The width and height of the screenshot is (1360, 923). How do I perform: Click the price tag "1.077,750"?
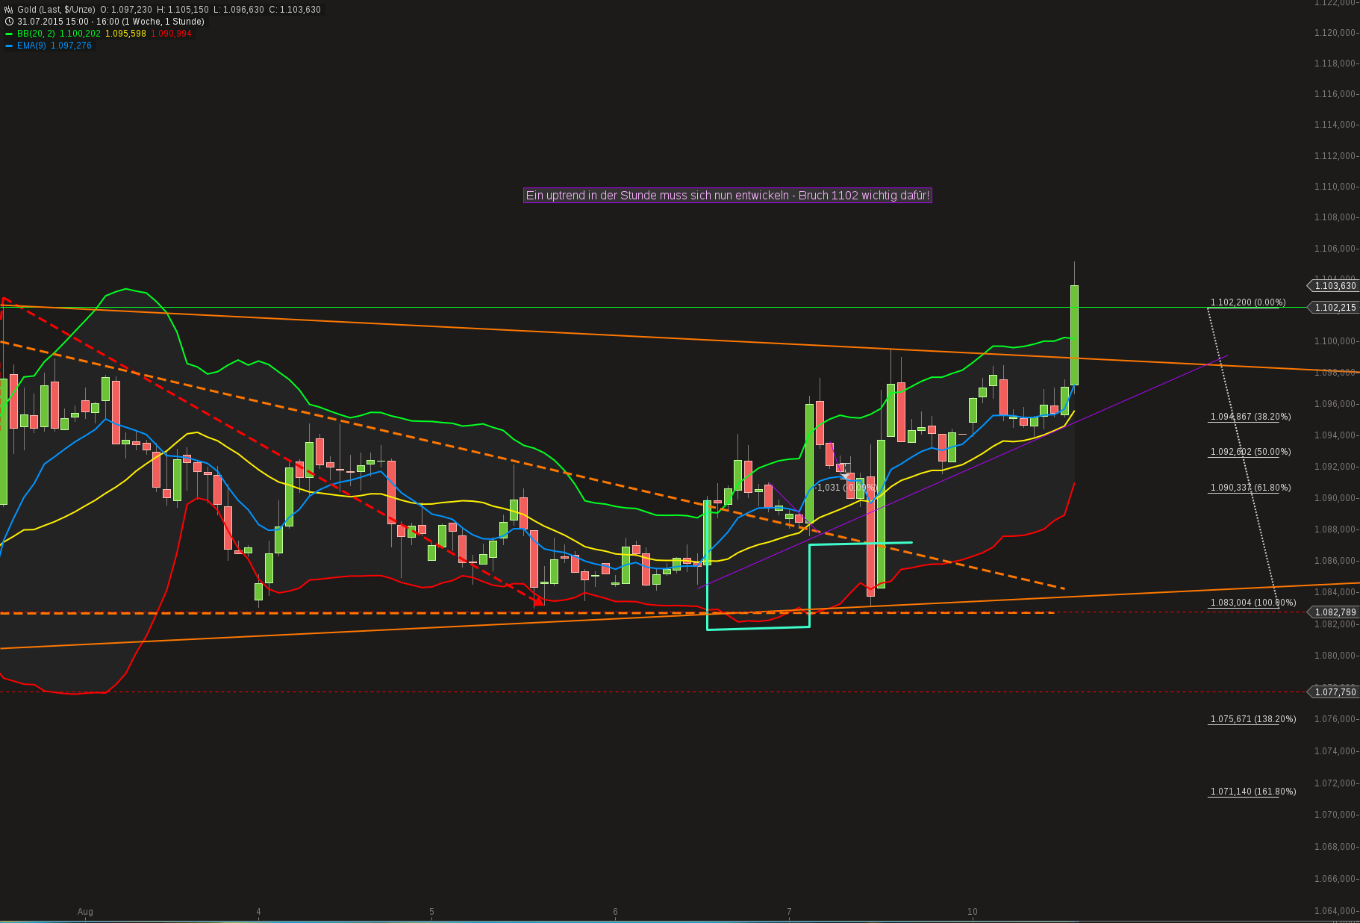click(1334, 692)
